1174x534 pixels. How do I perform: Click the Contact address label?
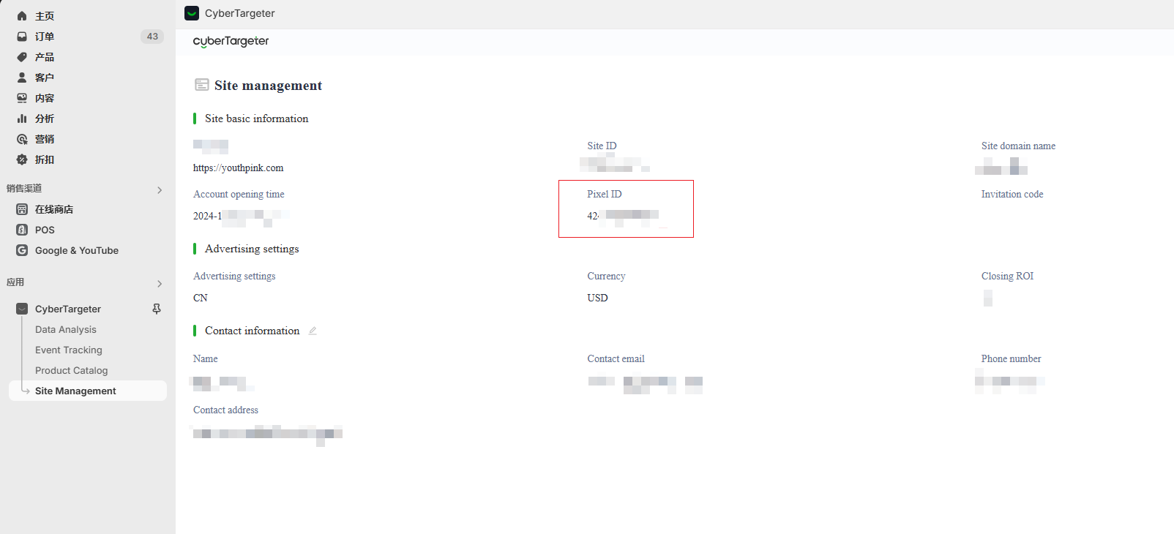225,410
